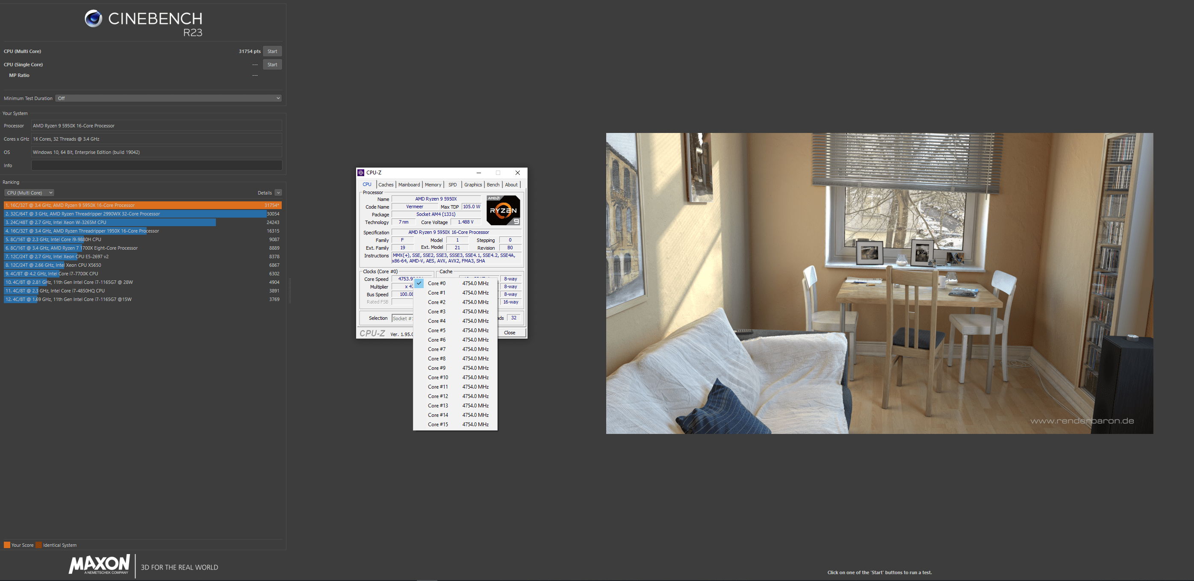1194x581 pixels.
Task: Select Core #4 in the core menu
Action: pos(455,321)
